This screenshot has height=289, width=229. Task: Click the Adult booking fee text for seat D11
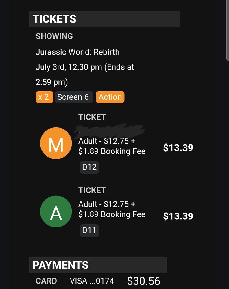click(x=112, y=209)
